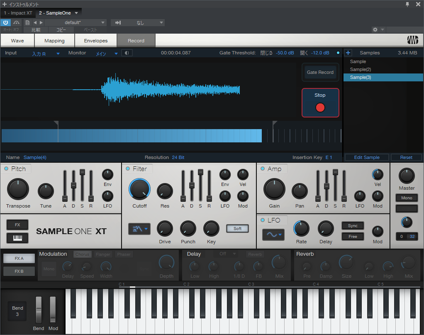Screen dimensions: 424x335
Task: Switch to the Mapping tab
Action: click(54, 41)
